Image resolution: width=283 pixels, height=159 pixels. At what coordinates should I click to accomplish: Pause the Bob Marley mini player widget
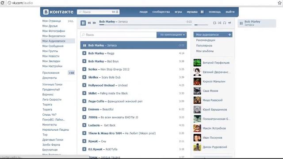(x=241, y=23)
